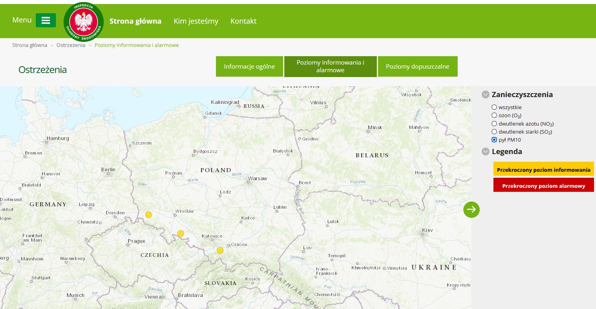Click the Inspekcja Ochrony Środowiska eagle logo
Viewport: 596px width, 309px height.
[84, 22]
